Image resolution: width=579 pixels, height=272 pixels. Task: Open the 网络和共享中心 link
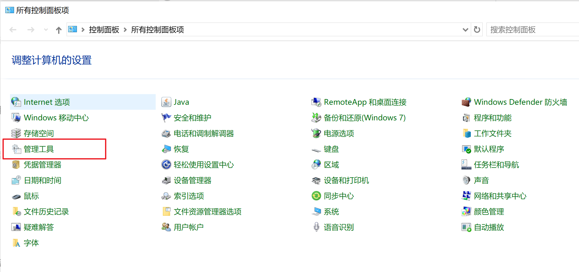(x=500, y=196)
